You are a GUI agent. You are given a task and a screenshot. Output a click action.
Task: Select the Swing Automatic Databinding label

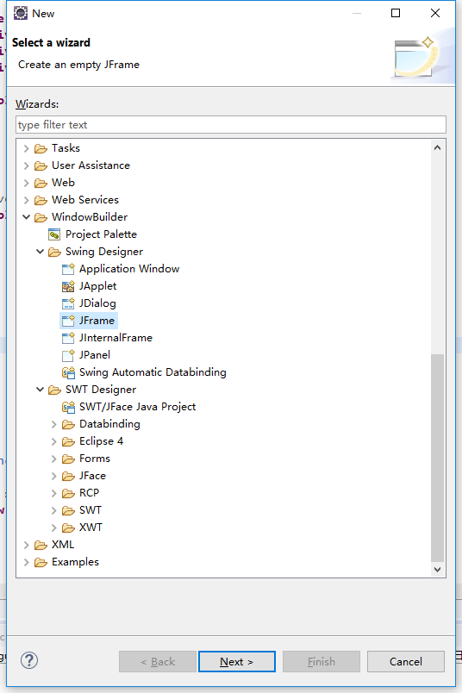pos(153,372)
